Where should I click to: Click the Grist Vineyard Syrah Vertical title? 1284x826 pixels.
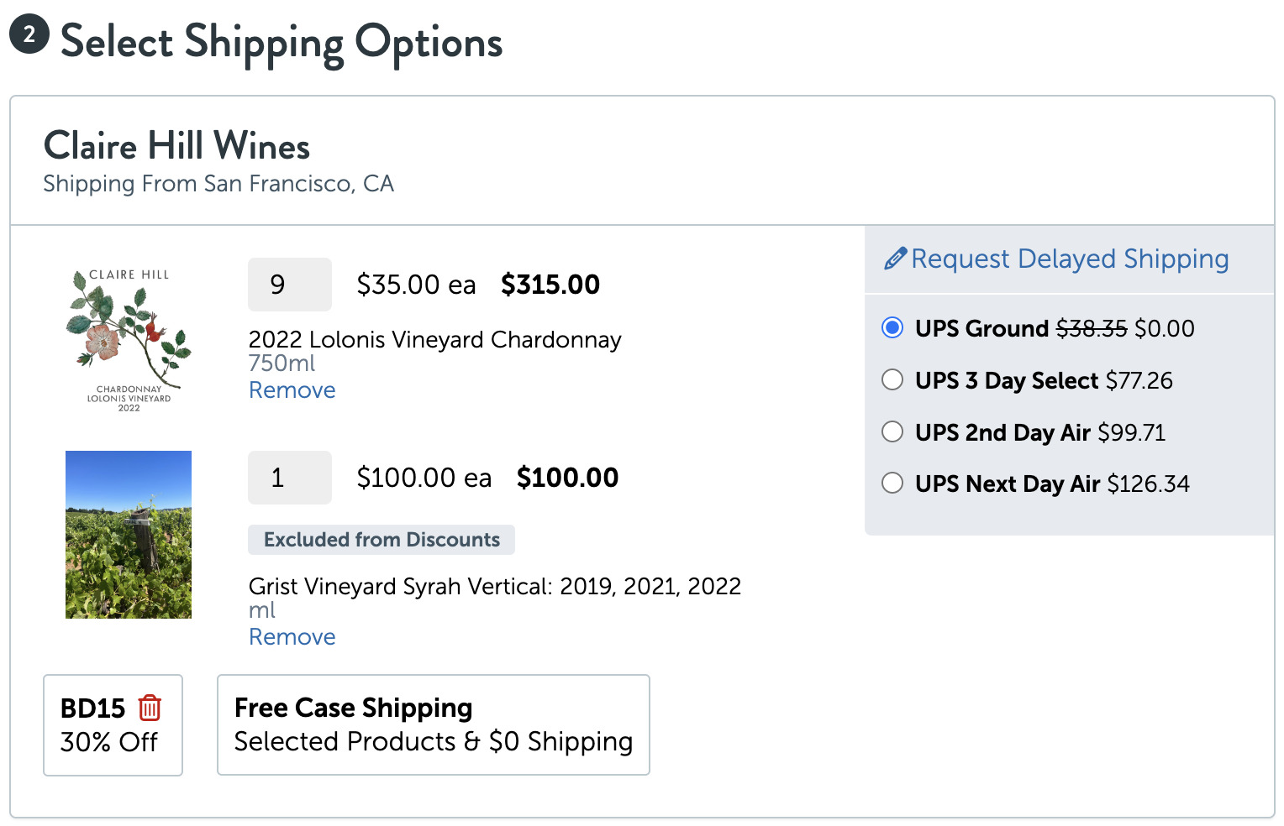coord(495,586)
